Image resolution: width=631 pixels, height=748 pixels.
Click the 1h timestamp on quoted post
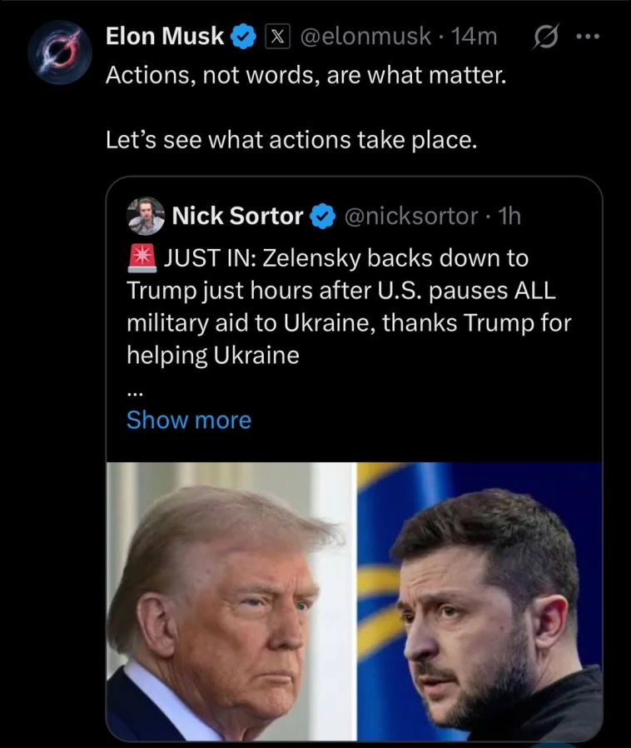[x=509, y=217]
